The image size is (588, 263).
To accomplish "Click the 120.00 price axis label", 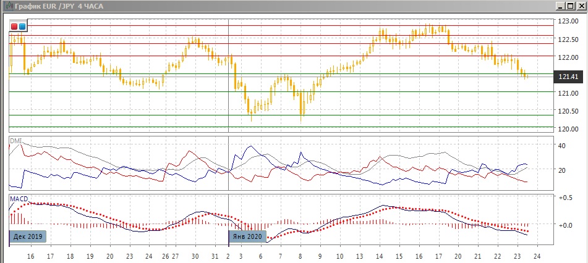I will (x=567, y=130).
